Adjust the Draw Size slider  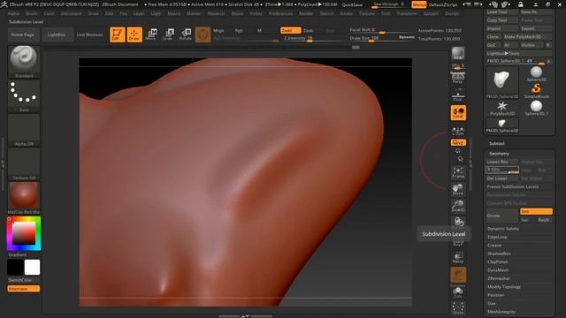pos(382,38)
